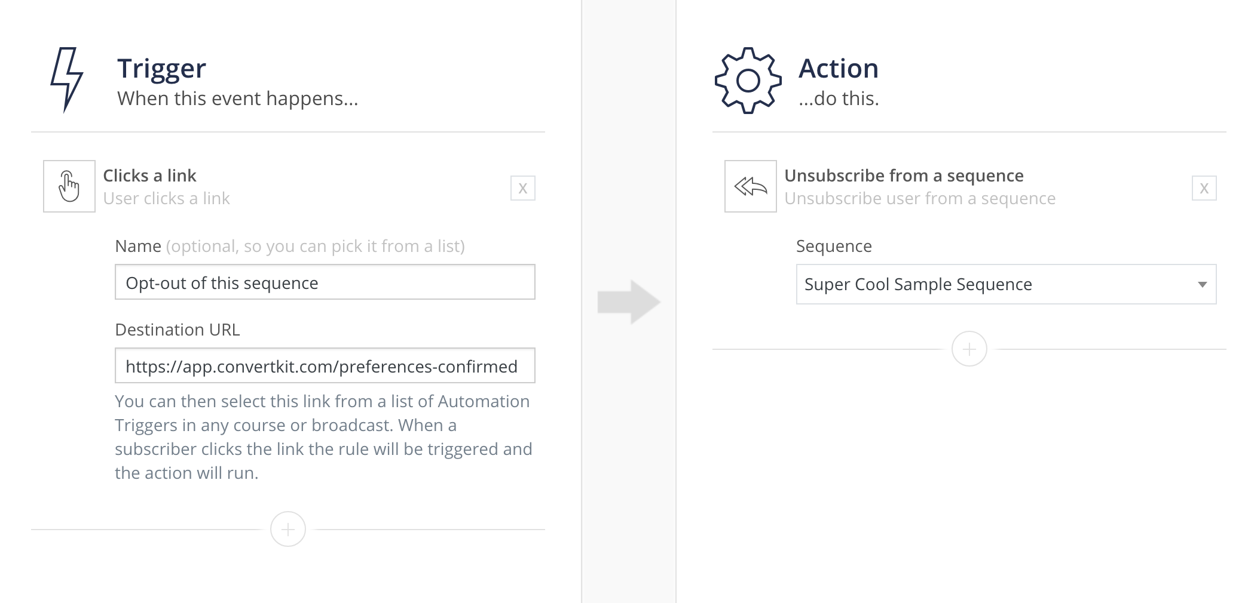Select the Unsubscribe double-arrow reply icon
The height and width of the screenshot is (603, 1248).
(x=751, y=186)
